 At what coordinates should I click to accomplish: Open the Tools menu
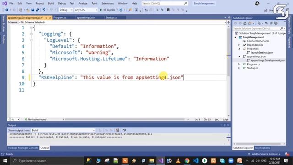(94, 3)
